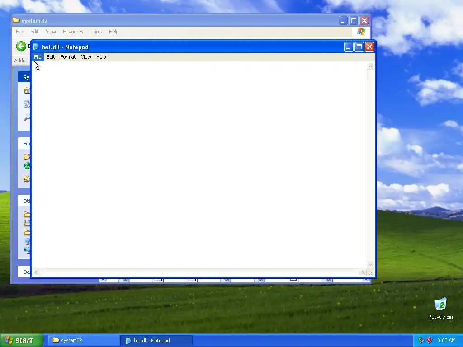Open the Notepad Edit menu
This screenshot has width=463, height=347.
point(51,57)
